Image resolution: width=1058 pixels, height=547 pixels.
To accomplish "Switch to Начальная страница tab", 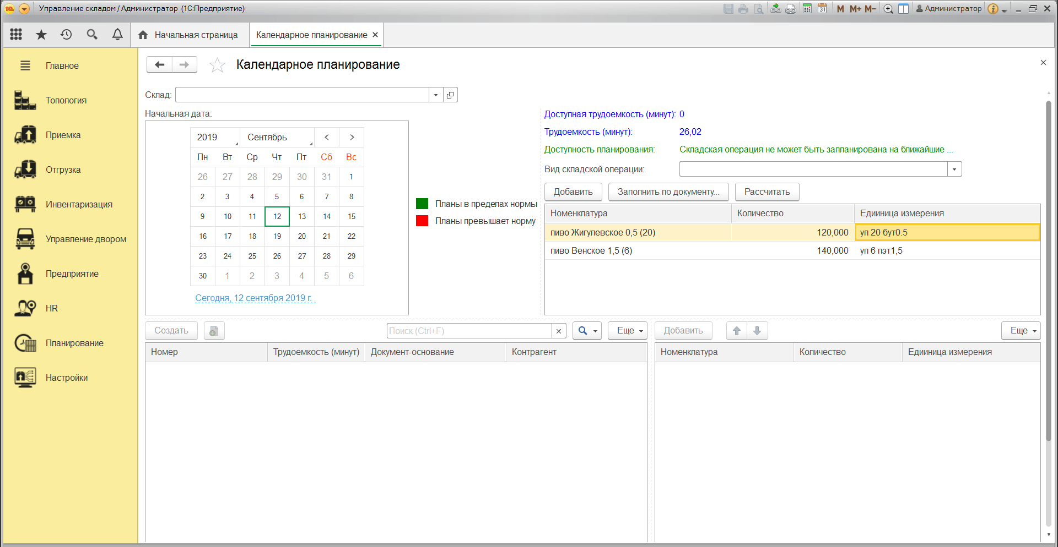I will coord(190,35).
